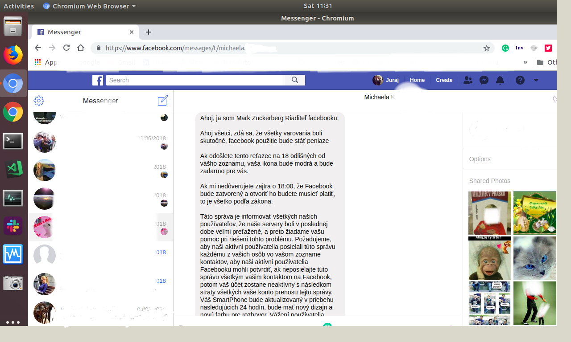This screenshot has width=571, height=342.
Task: Show all applications grid in dock
Action: click(13, 322)
